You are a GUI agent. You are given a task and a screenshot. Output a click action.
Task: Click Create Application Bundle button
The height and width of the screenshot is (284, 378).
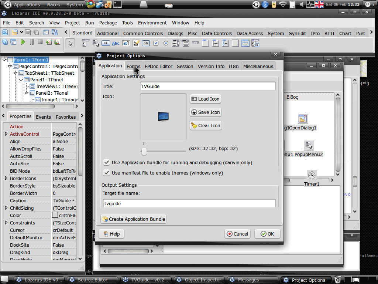tap(133, 219)
